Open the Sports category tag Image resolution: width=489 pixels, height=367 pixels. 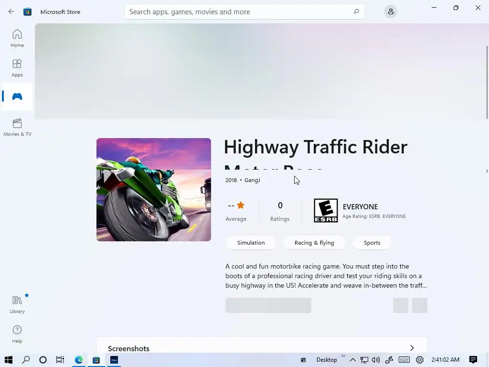372,242
